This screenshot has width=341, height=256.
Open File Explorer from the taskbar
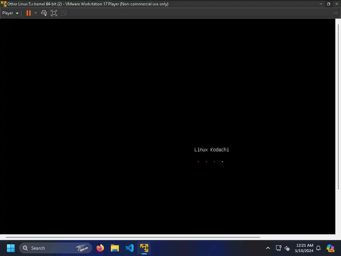(x=115, y=248)
